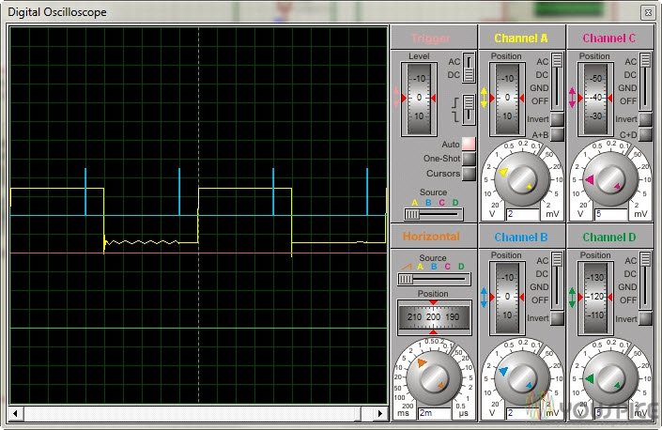662x430 pixels.
Task: Click Channel D coupling mode slider
Action: (x=645, y=280)
